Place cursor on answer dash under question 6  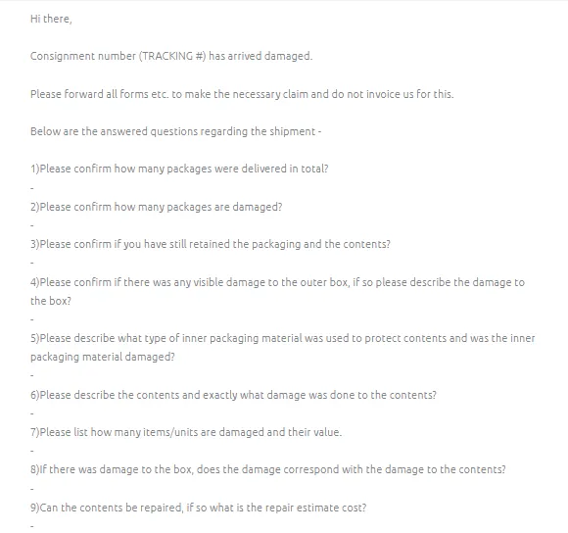32,413
